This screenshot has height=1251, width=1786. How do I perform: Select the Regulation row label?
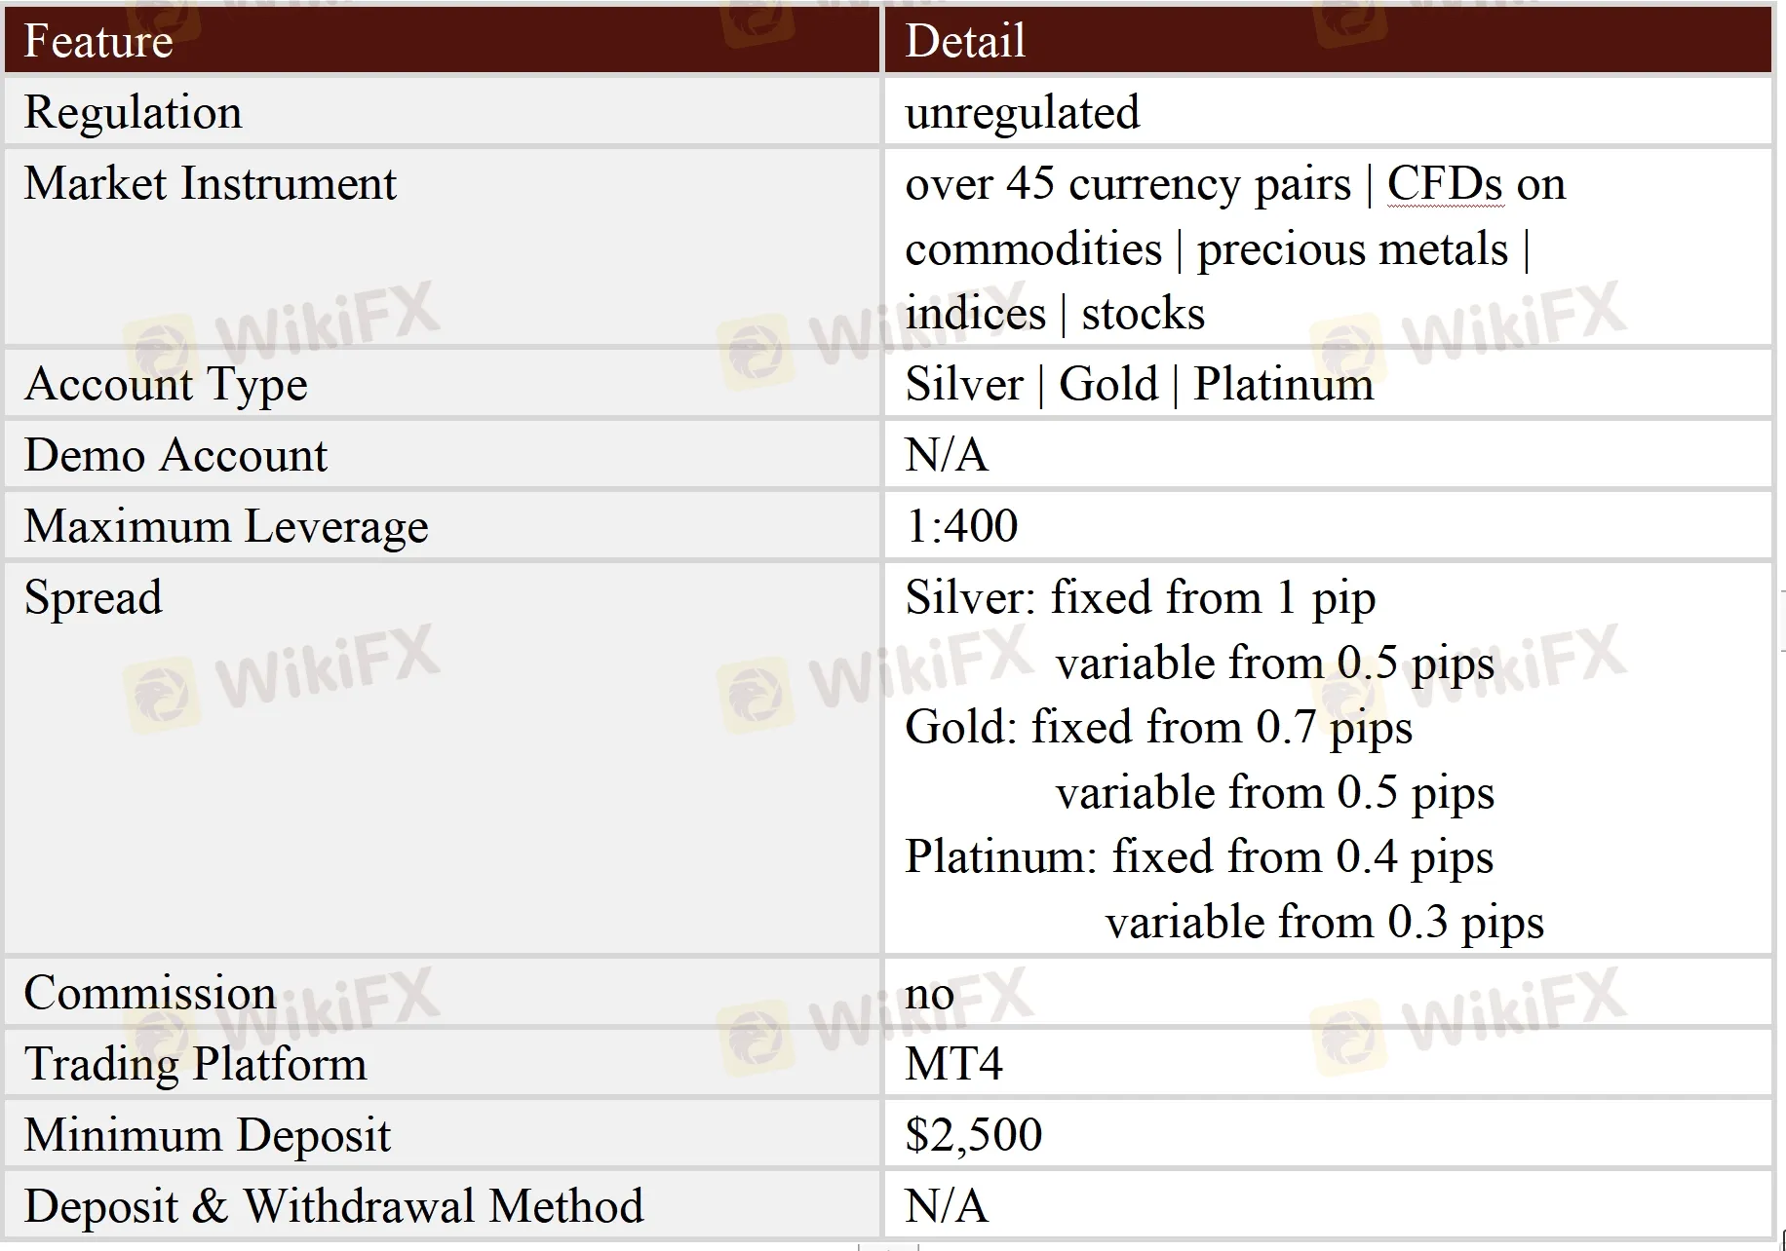tap(133, 112)
